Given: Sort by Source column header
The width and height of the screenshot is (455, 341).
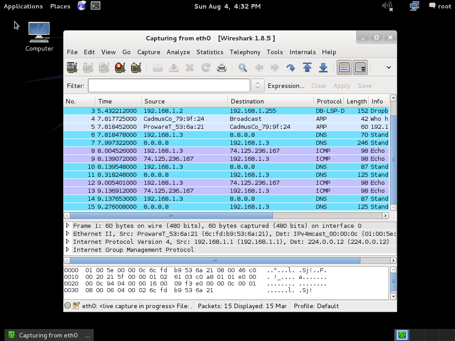Looking at the screenshot, I should tap(184, 101).
